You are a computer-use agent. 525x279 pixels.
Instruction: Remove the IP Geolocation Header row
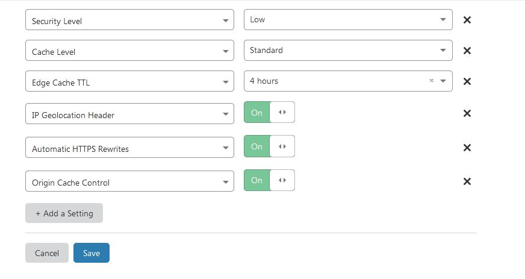coord(467,113)
